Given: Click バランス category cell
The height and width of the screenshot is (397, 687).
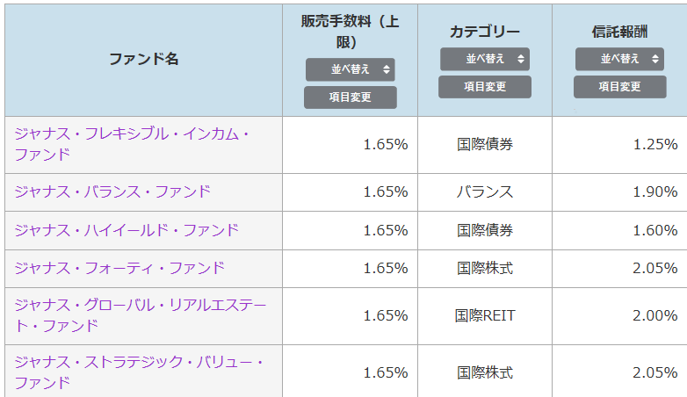Looking at the screenshot, I should (x=485, y=192).
